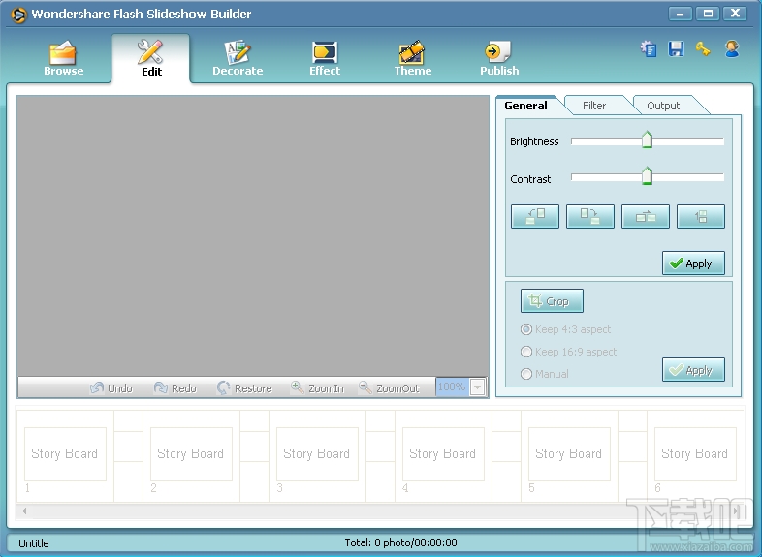Viewport: 762px width, 557px height.
Task: Click Restore in the preview toolbar
Action: tap(244, 388)
